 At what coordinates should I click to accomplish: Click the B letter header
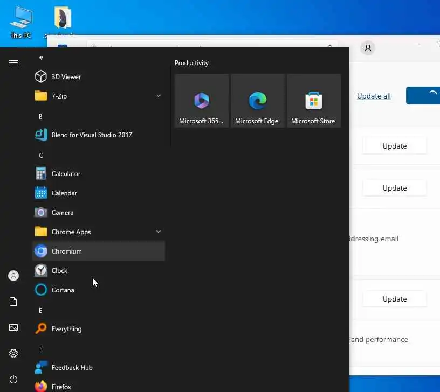[40, 116]
